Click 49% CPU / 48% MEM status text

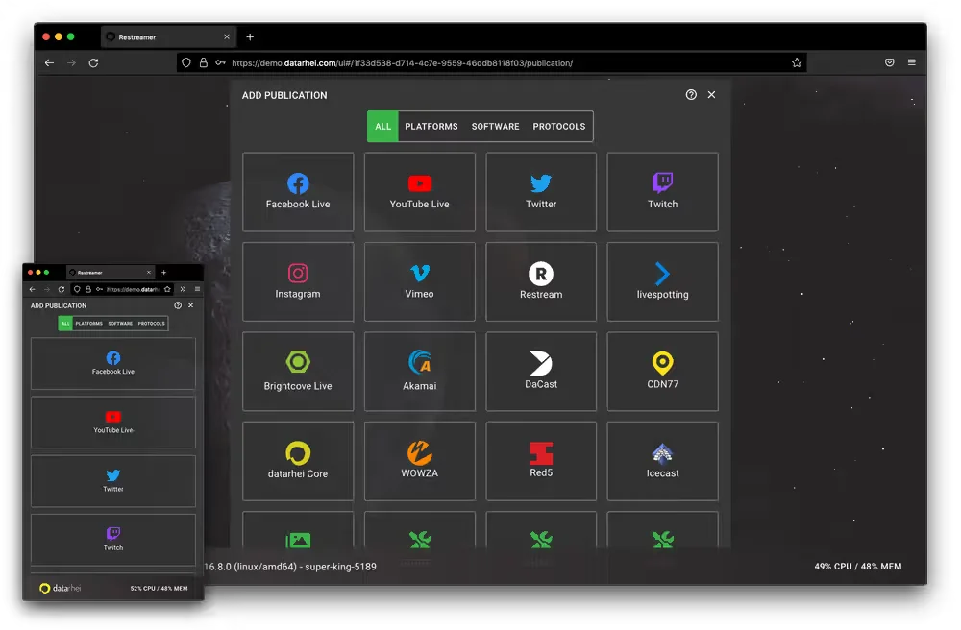tap(857, 567)
